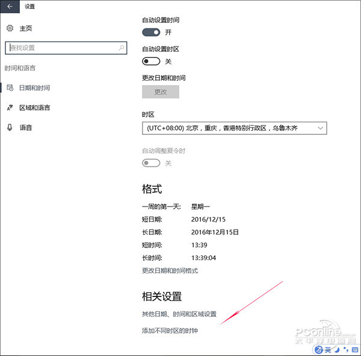Switch IME language via the 英 indicator
This screenshot has height=356, width=361.
click(x=328, y=350)
